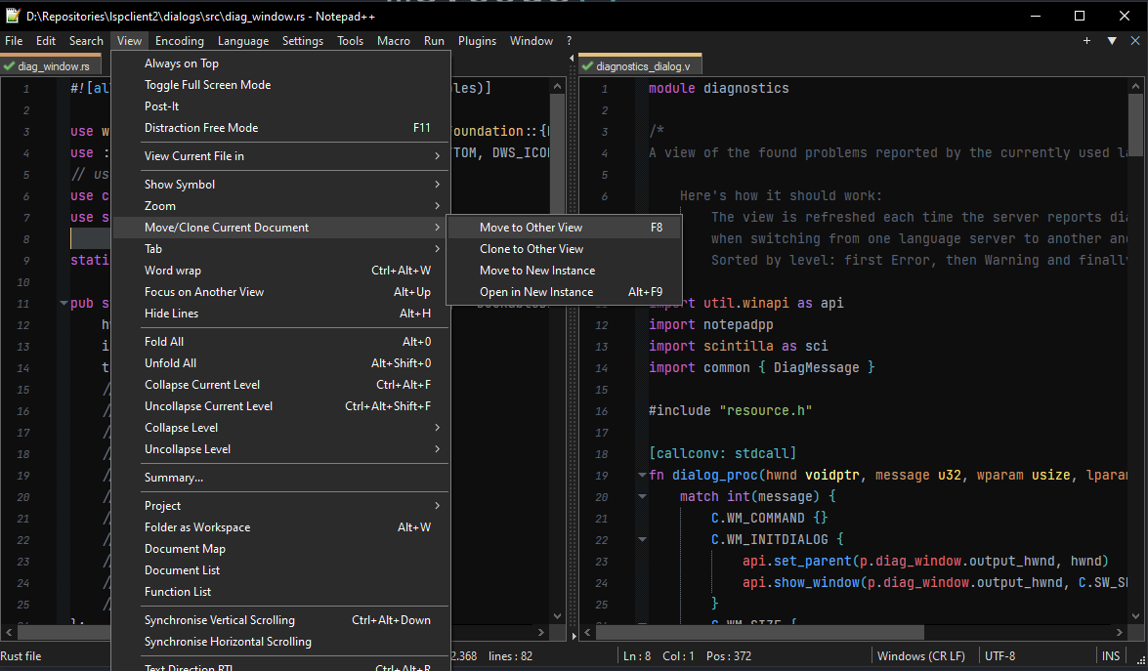Open the question mark help menu

click(x=569, y=41)
